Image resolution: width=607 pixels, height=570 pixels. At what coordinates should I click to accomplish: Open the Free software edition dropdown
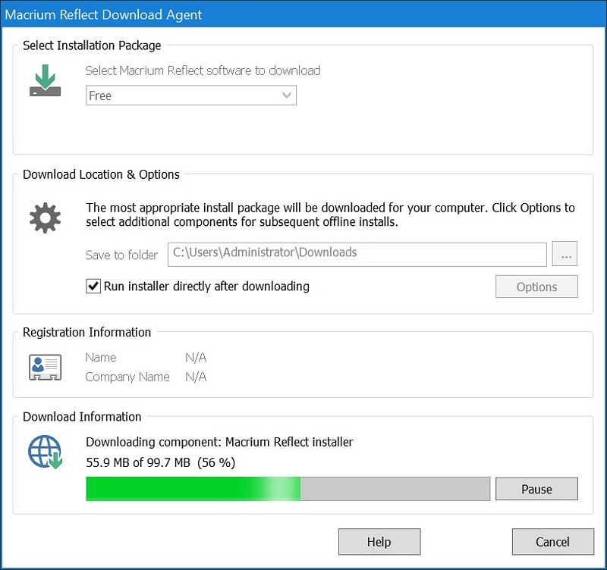click(191, 96)
